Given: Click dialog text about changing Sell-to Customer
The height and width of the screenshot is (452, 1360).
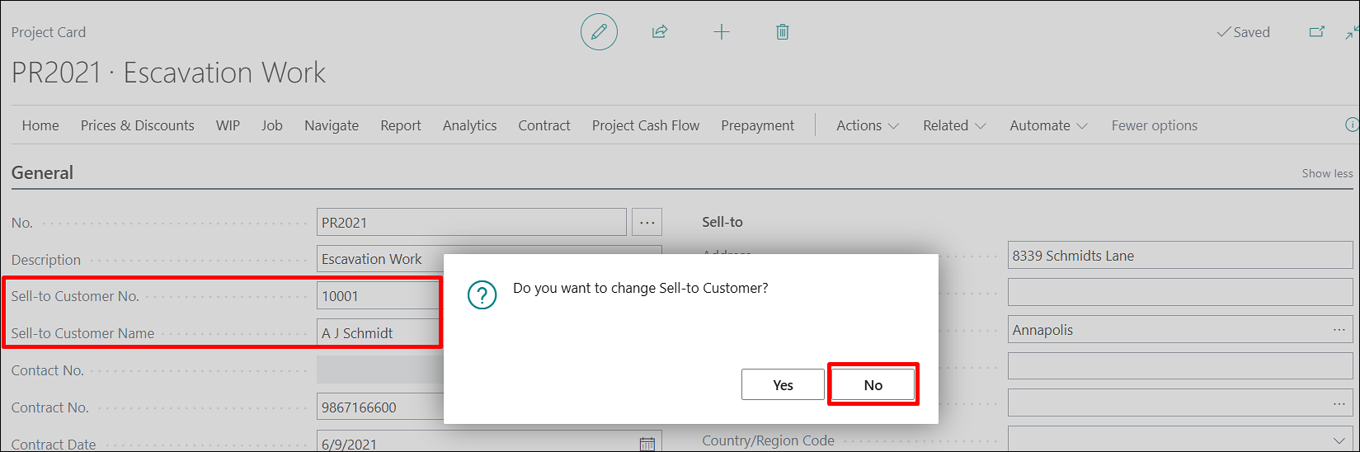Looking at the screenshot, I should point(641,288).
